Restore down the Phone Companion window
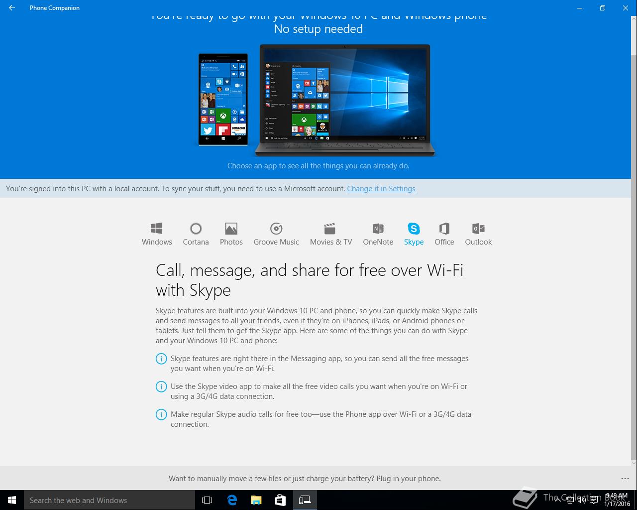 click(x=602, y=8)
